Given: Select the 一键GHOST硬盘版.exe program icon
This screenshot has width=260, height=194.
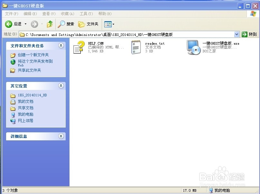Looking at the screenshot, I should (x=193, y=47).
